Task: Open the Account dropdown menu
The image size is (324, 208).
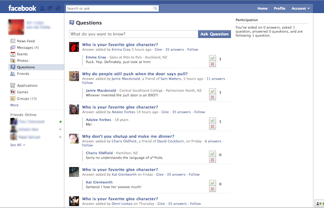Action: click(300, 8)
